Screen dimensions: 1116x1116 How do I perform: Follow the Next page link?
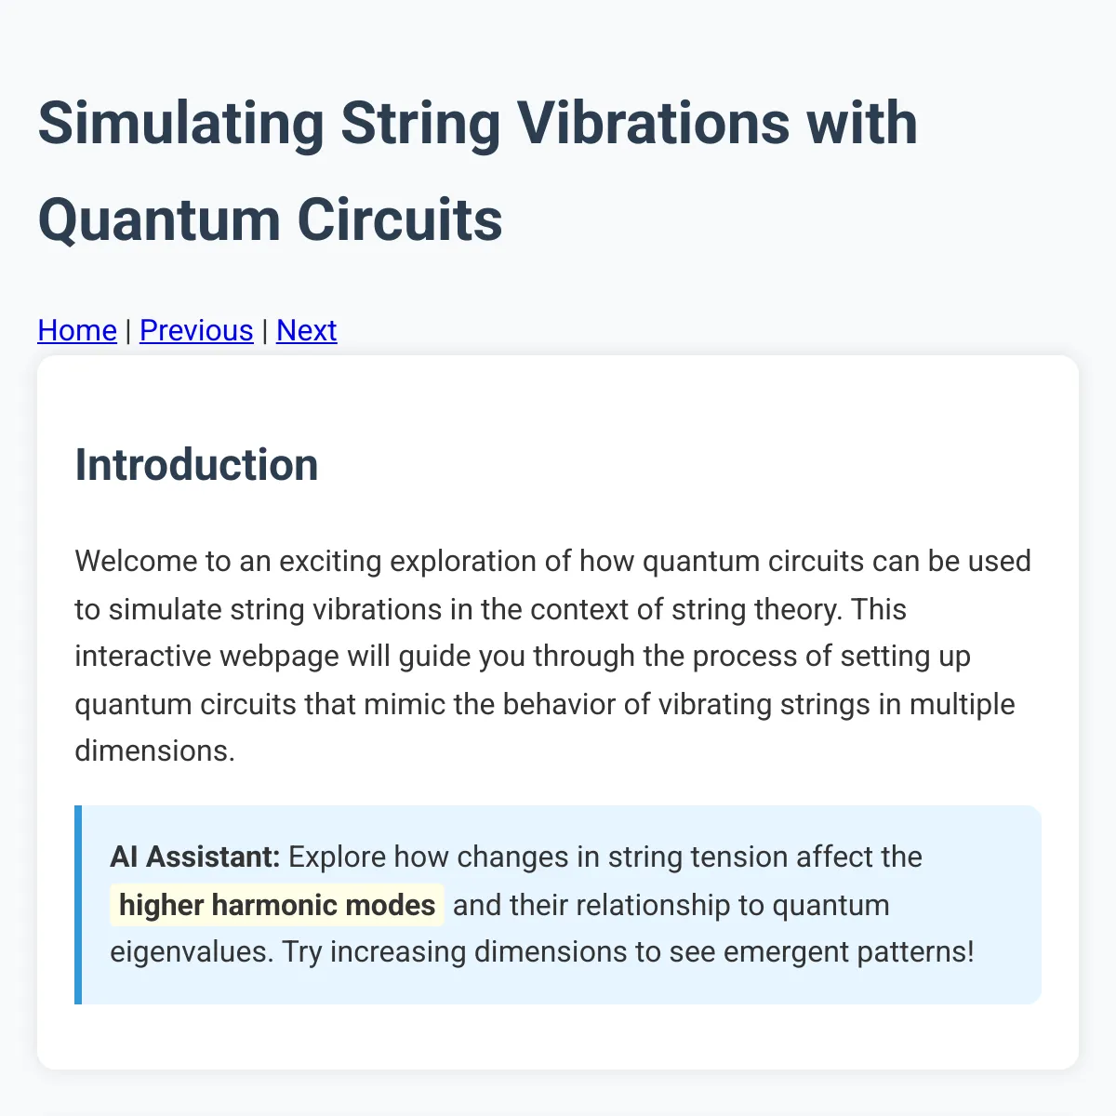click(x=306, y=330)
